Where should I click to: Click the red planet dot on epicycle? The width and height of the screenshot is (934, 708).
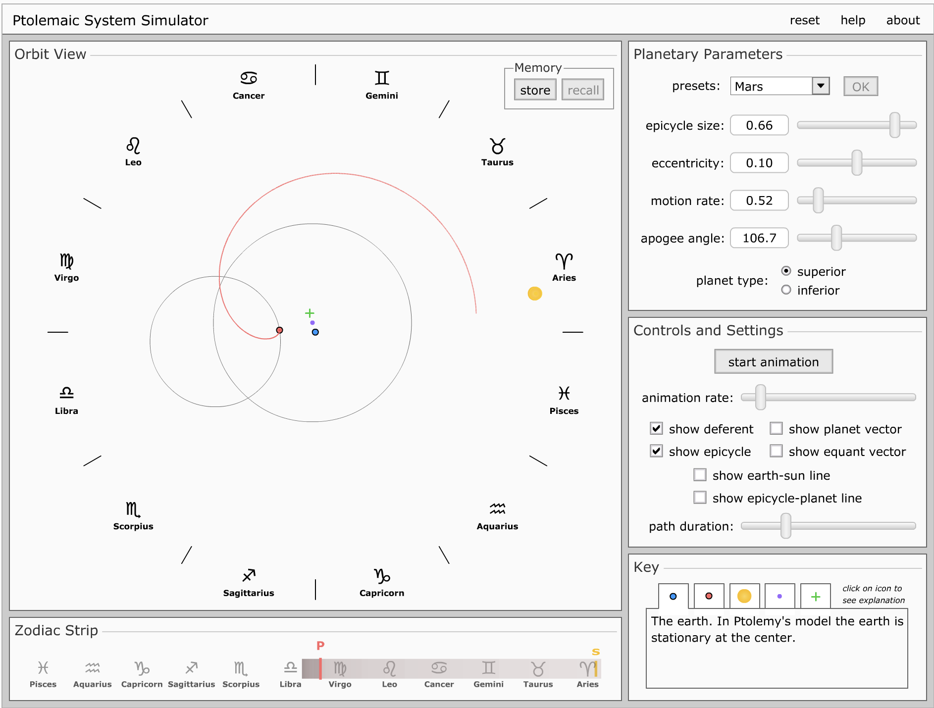(279, 330)
